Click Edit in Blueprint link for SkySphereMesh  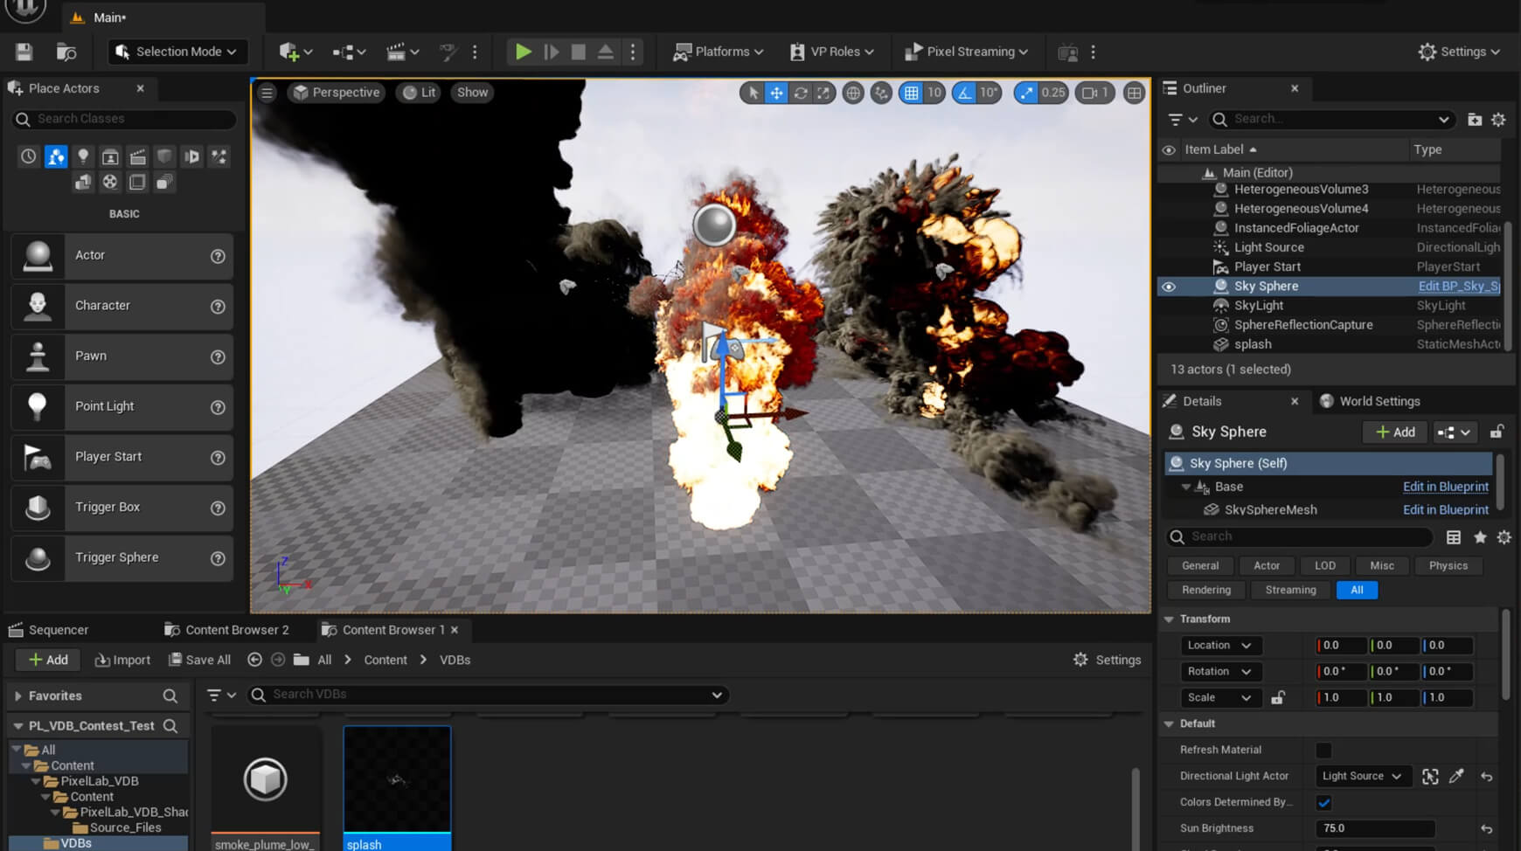(1445, 509)
